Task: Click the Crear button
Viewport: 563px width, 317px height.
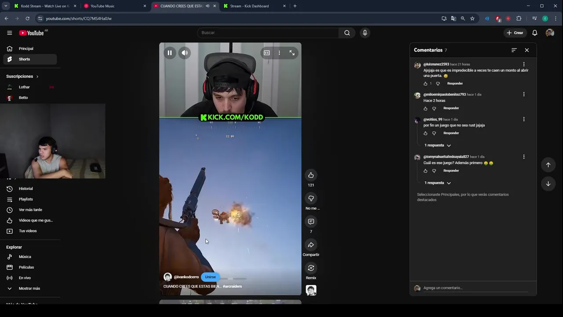Action: tap(515, 33)
